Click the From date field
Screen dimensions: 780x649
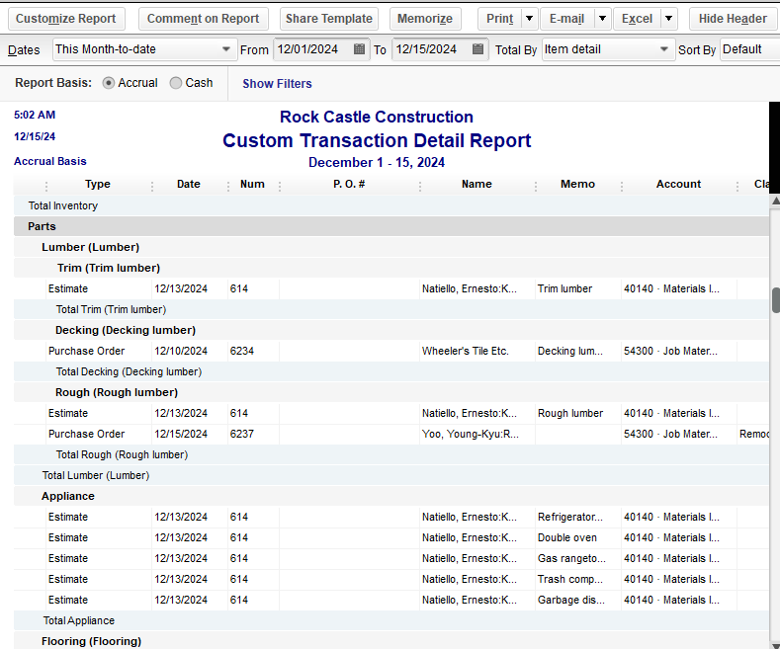[x=310, y=49]
